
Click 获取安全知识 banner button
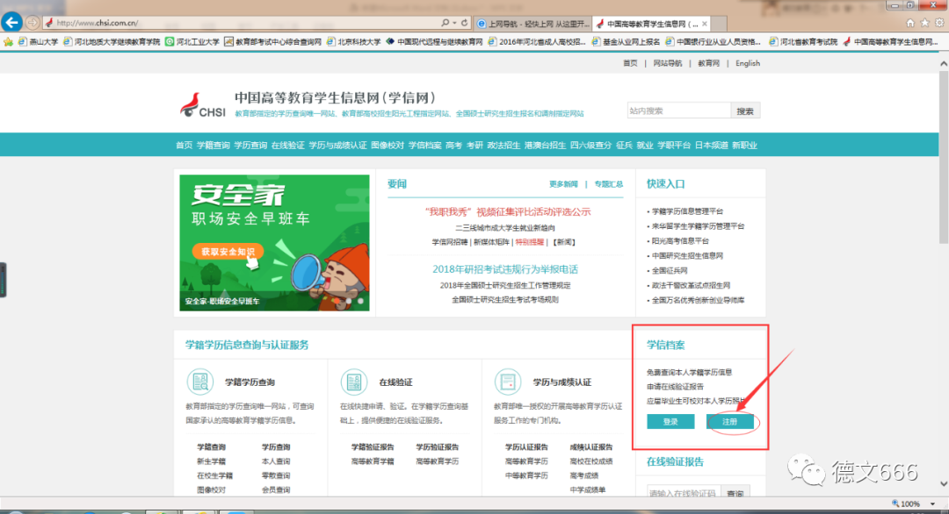(228, 251)
